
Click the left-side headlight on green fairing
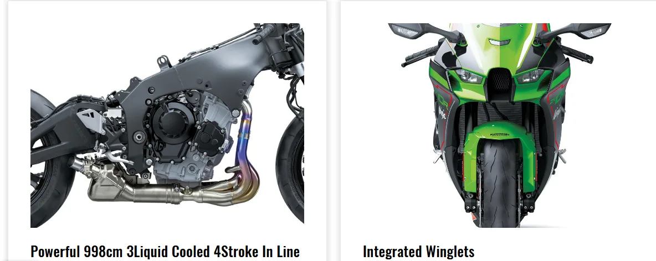pyautogui.click(x=469, y=76)
